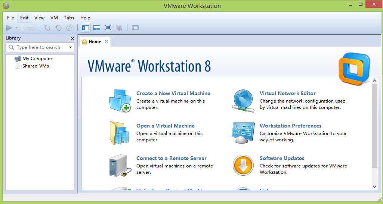
Task: Click 'Create a virtual machine on this computer.' text
Action: [x=170, y=104]
